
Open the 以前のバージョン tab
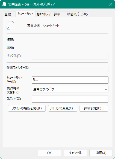77,14
